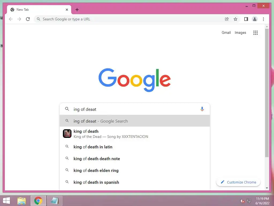Click the XXXTENTACION song thumbnail
274x206 pixels.
(67, 134)
